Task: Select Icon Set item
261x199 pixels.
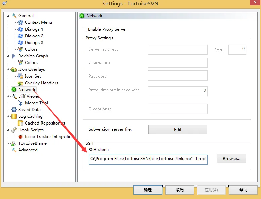Action: tap(33, 76)
